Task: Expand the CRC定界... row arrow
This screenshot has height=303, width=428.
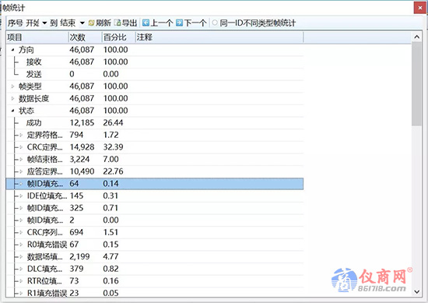Action: point(21,147)
